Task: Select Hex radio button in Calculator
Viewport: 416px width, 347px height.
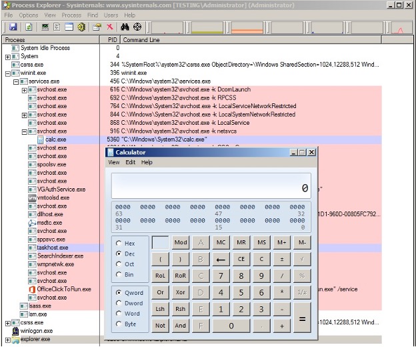Action: 119,243
